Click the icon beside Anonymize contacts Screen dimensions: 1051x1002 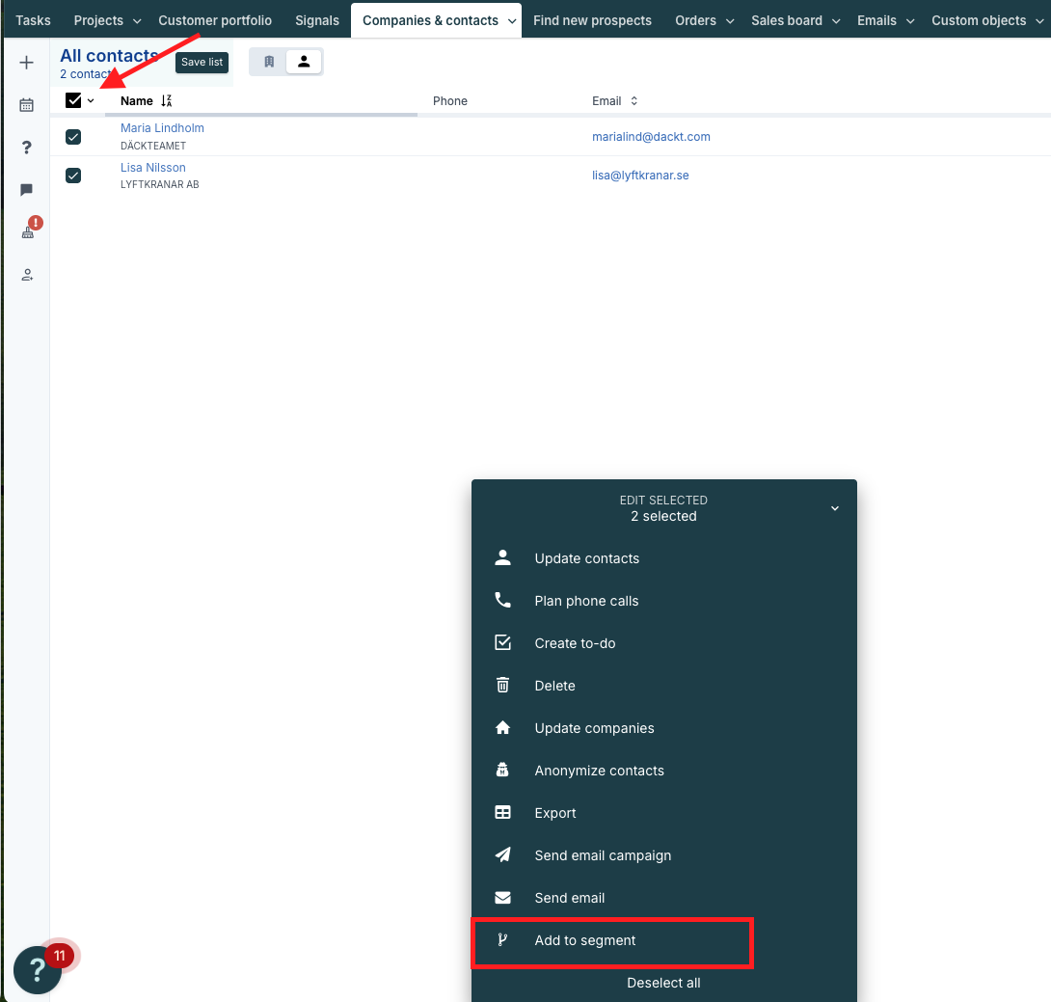[502, 770]
